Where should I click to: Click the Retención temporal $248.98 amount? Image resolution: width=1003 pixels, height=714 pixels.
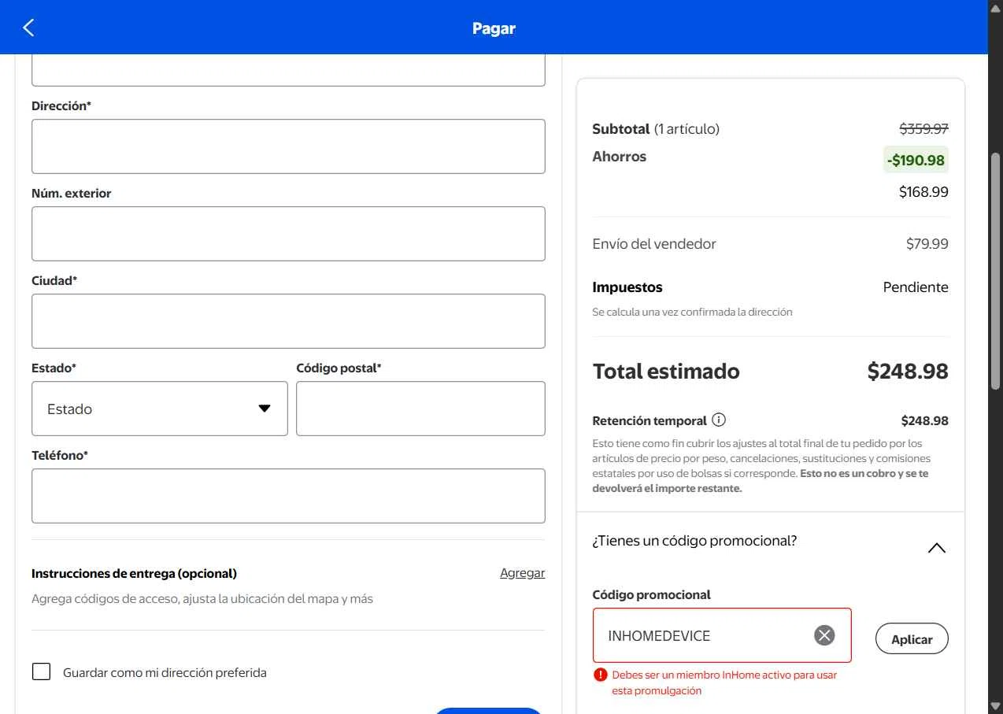click(x=925, y=420)
